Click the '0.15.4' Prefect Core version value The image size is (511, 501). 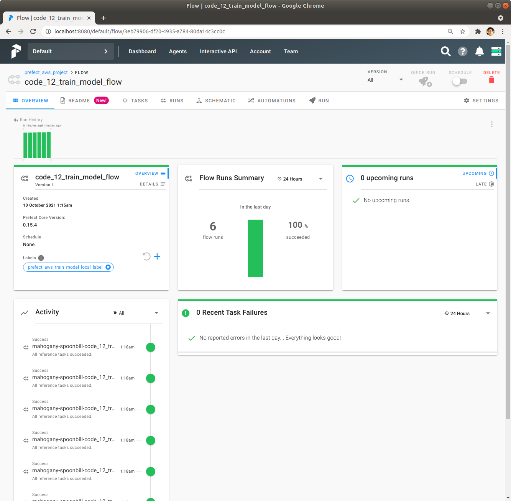30,225
